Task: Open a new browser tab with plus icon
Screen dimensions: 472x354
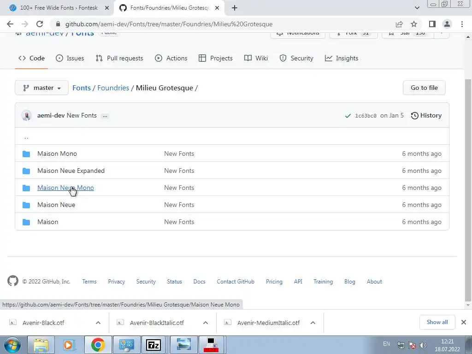Action: 235,8
